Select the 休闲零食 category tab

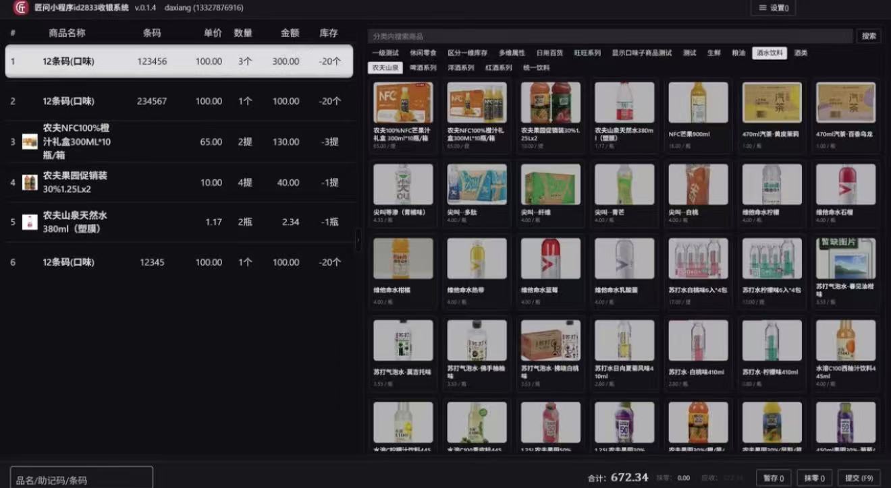423,53
